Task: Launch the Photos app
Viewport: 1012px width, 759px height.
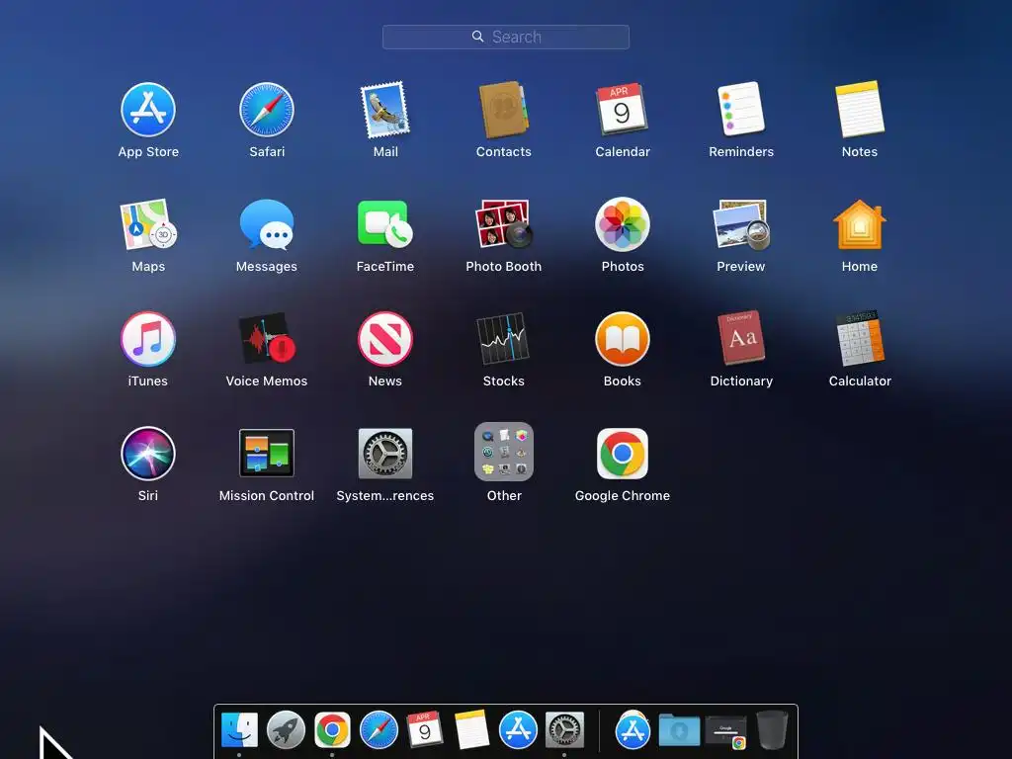Action: pyautogui.click(x=623, y=224)
